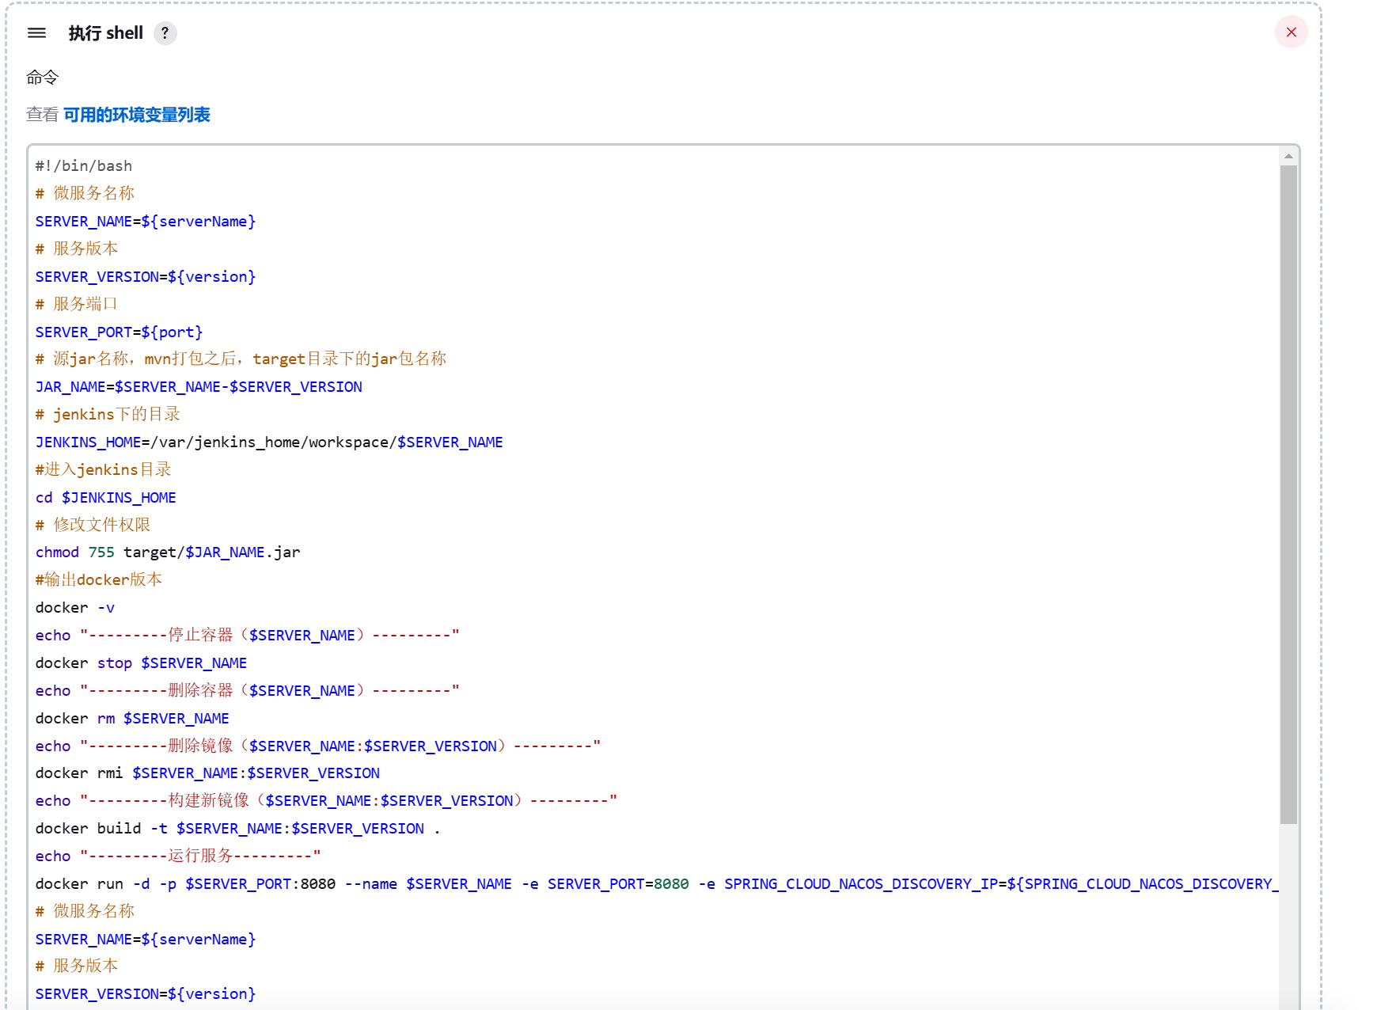
Task: Click the 'docker build -t' line
Action: pyautogui.click(x=237, y=829)
